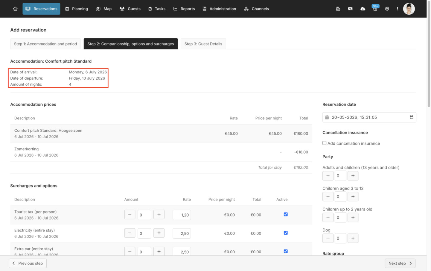This screenshot has width=431, height=271.
Task: Switch to Step 3: Guest Details tab
Action: pyautogui.click(x=203, y=44)
